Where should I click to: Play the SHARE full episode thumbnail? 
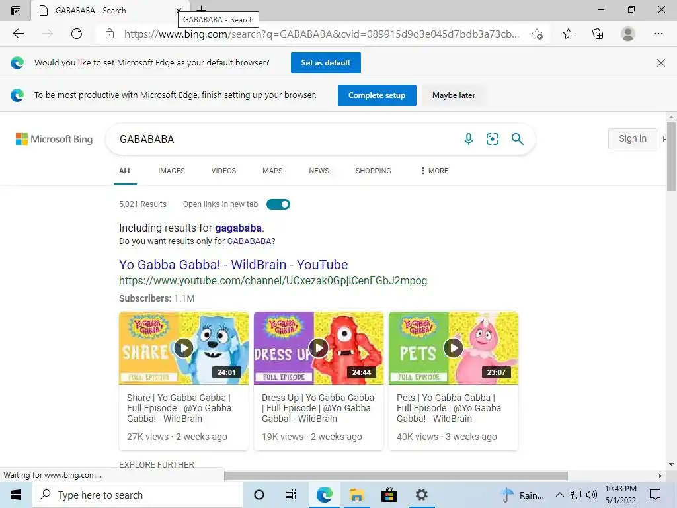(x=184, y=348)
